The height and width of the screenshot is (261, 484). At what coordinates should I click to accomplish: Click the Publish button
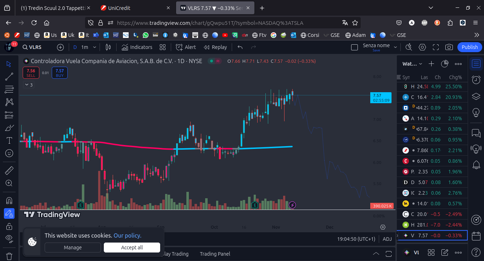point(470,47)
